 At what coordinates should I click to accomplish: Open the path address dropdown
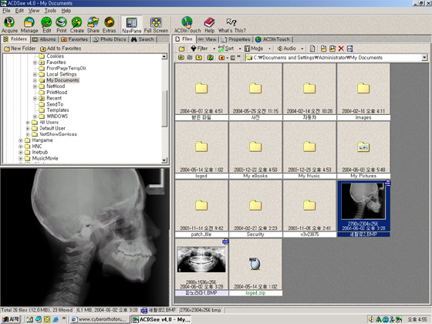pos(424,58)
